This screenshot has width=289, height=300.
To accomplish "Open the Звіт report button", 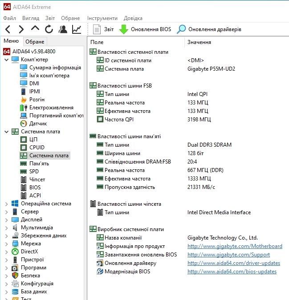I will pos(103,29).
